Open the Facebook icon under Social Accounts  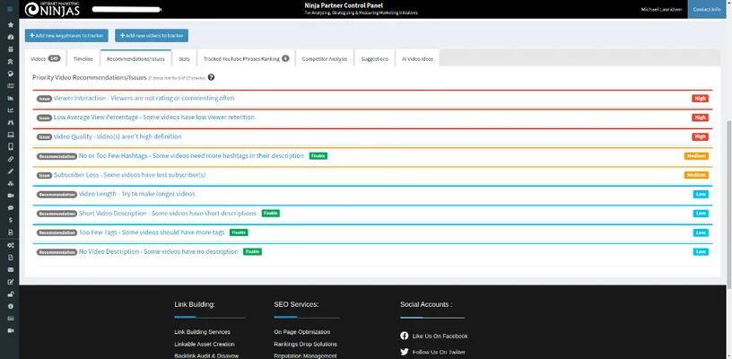point(405,336)
